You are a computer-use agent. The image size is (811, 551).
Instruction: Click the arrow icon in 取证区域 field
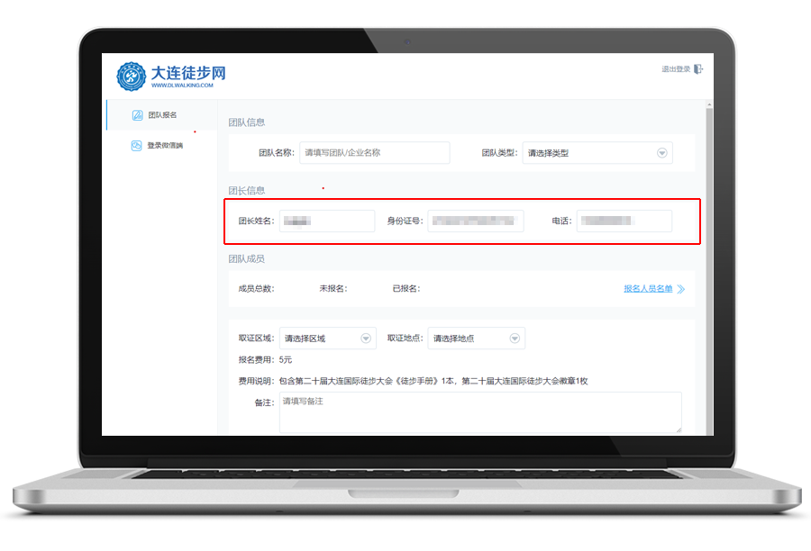click(x=366, y=339)
